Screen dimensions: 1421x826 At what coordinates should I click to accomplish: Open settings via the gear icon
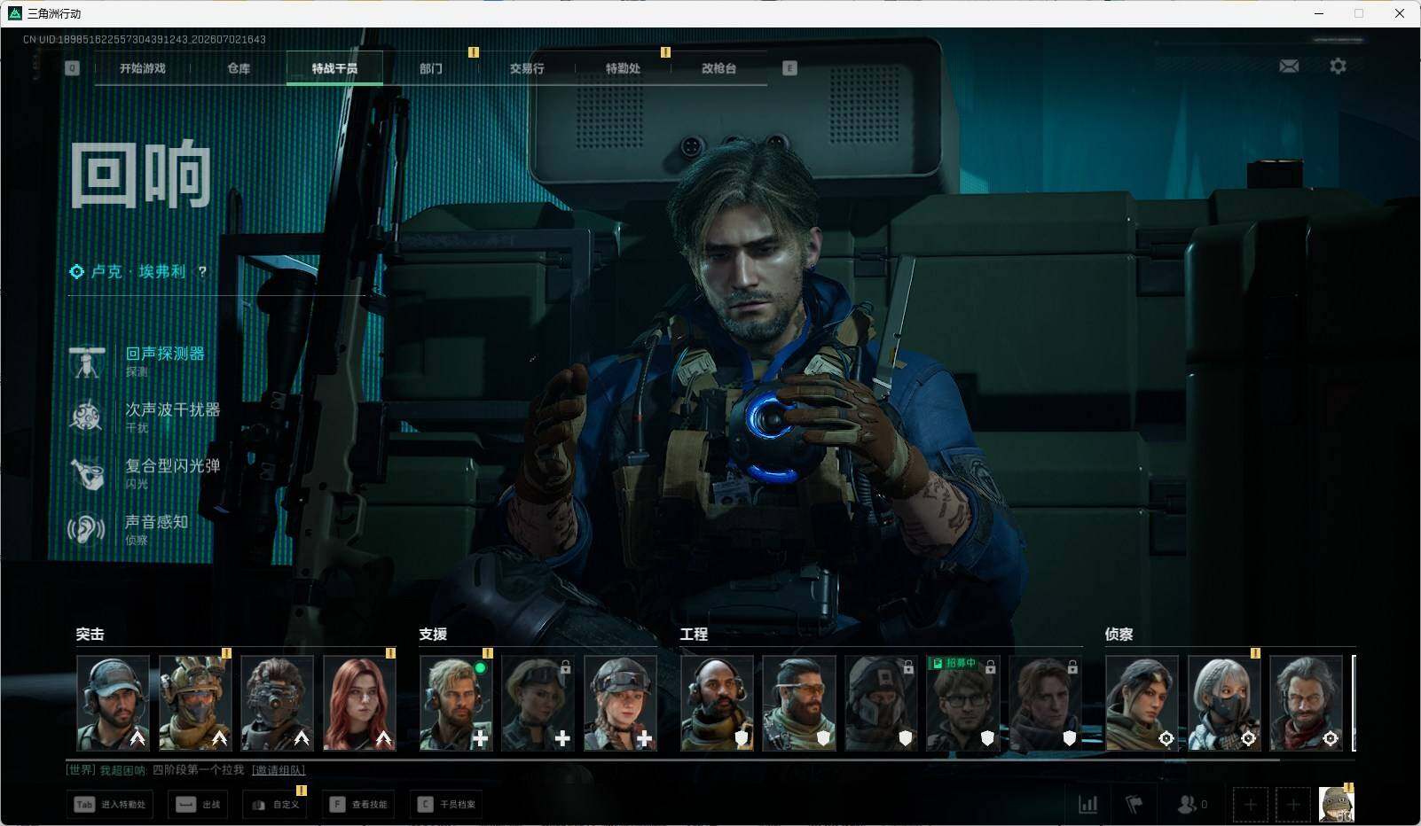1338,66
